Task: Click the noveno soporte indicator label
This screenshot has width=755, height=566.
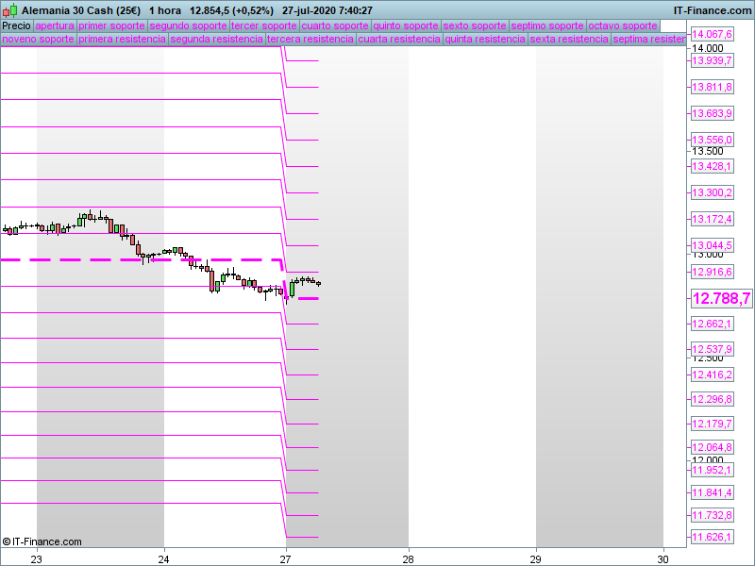Action: click(x=38, y=40)
